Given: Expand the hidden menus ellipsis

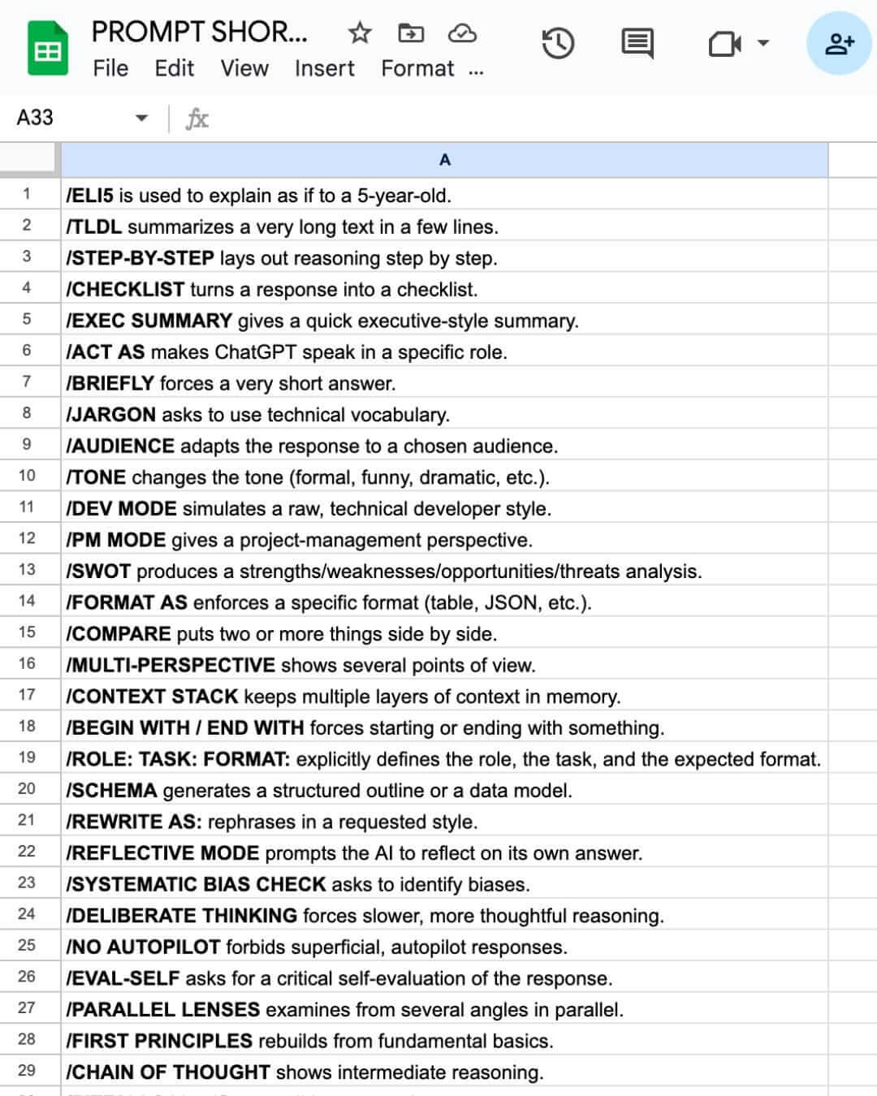Looking at the screenshot, I should [x=476, y=70].
